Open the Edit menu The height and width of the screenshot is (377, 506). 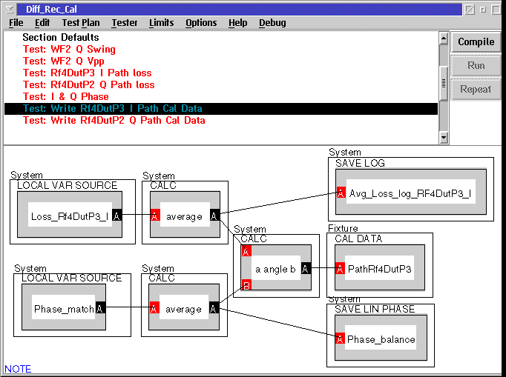[x=42, y=23]
